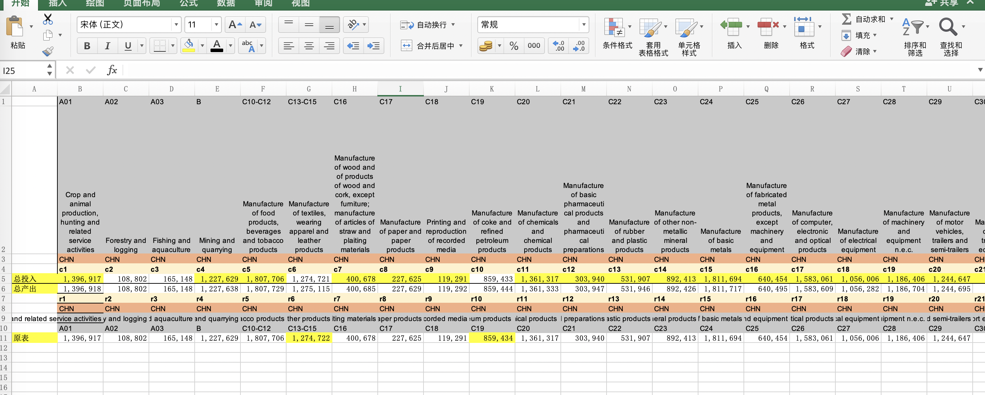Open the font name dropdown 宋体 (正文)
985x395 pixels.
pyautogui.click(x=176, y=25)
